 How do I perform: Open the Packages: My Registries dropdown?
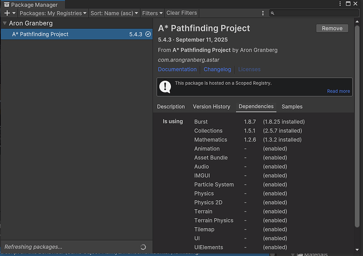tap(53, 13)
